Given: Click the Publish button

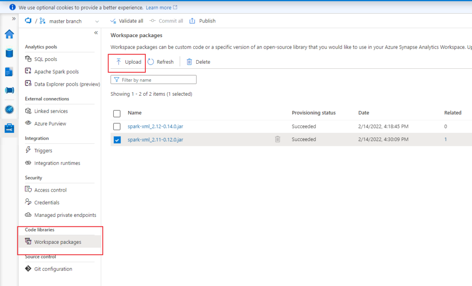Looking at the screenshot, I should (x=202, y=21).
